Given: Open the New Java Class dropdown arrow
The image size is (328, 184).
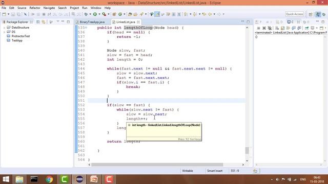Looking at the screenshot, I should 124,14.
